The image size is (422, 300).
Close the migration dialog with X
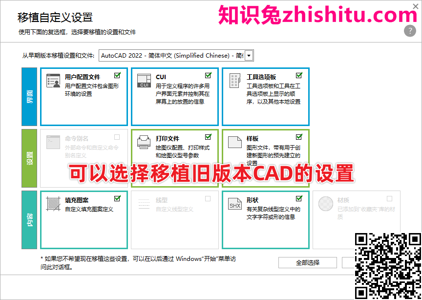(416, 6)
